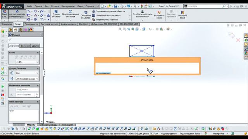The width and height of the screenshot is (248, 139).
Task: Select the Line sketch tool
Action: tap(29, 11)
